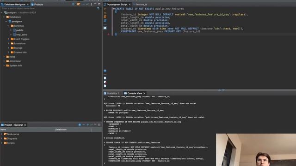Click the link with editor icon in Navigator toolbar
Image resolution: width=296 pixels, height=166 pixels.
point(87,4)
